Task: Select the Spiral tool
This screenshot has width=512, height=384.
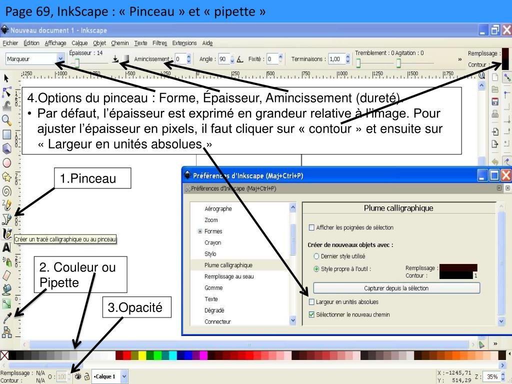Action: pyautogui.click(x=6, y=191)
